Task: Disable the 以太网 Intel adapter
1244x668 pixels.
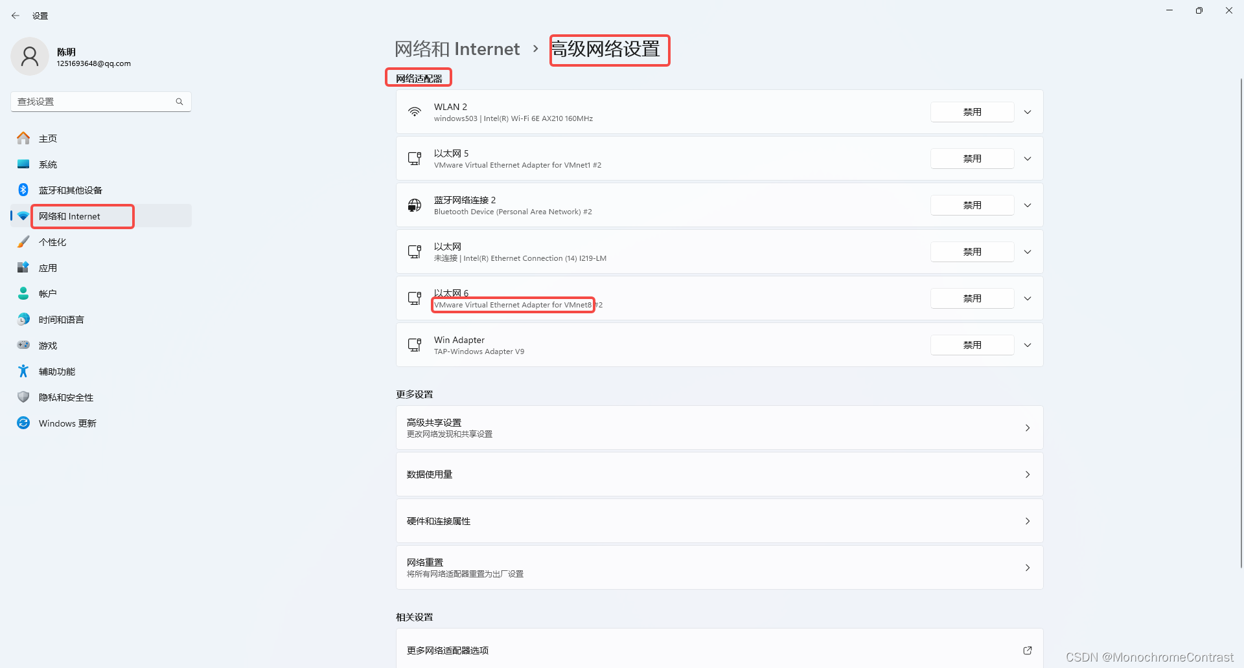Action: [972, 252]
